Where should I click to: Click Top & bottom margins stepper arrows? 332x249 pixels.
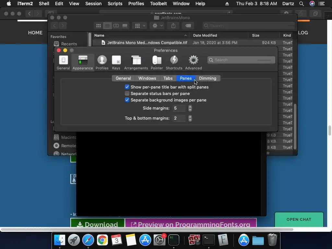[190, 118]
